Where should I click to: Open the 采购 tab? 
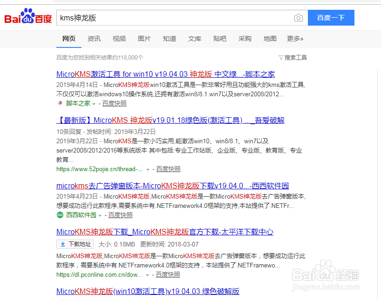[245, 39]
